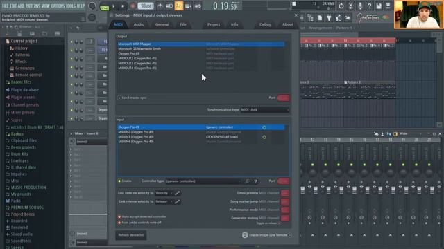Click the release velocity curve icon
444x249 pixels.
coord(177,201)
